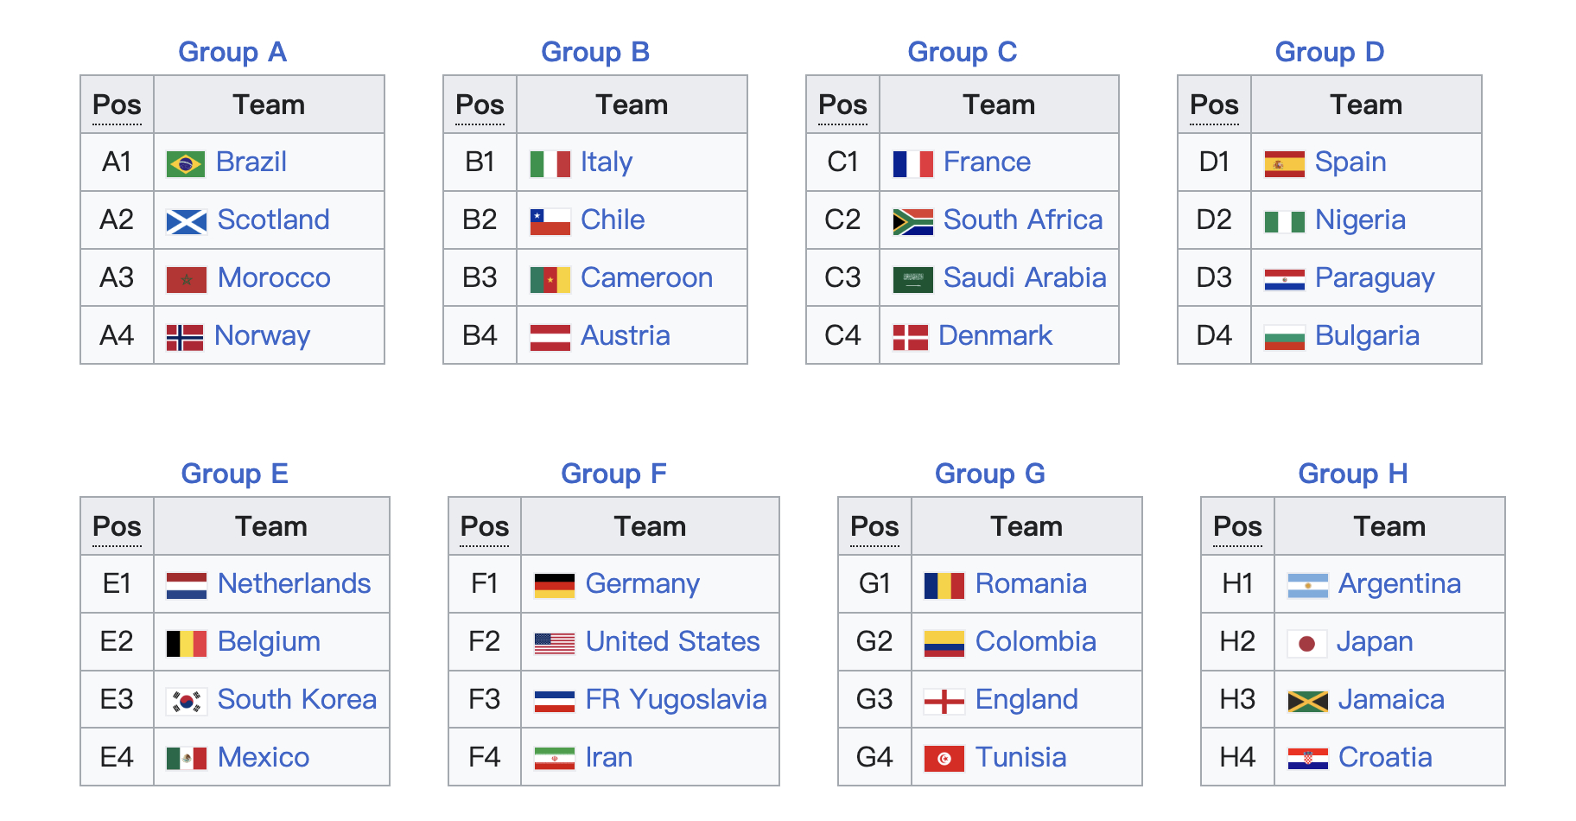Open the Group F heading link
This screenshot has height=821, width=1576.
tap(613, 474)
